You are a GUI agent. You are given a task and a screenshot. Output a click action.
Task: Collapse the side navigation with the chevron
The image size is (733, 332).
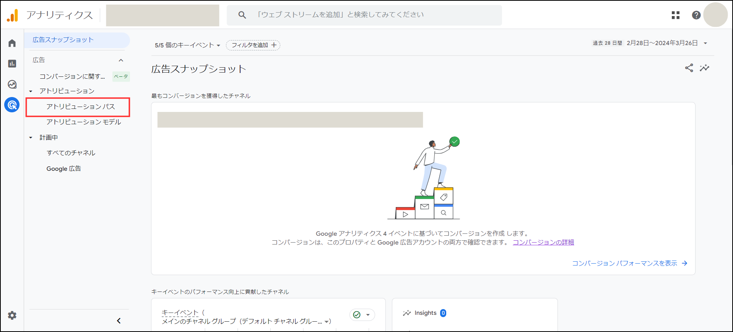click(119, 321)
